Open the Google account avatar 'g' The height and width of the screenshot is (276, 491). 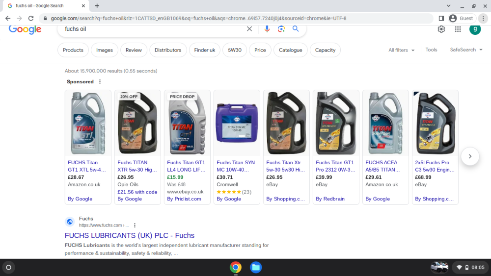coord(475,29)
